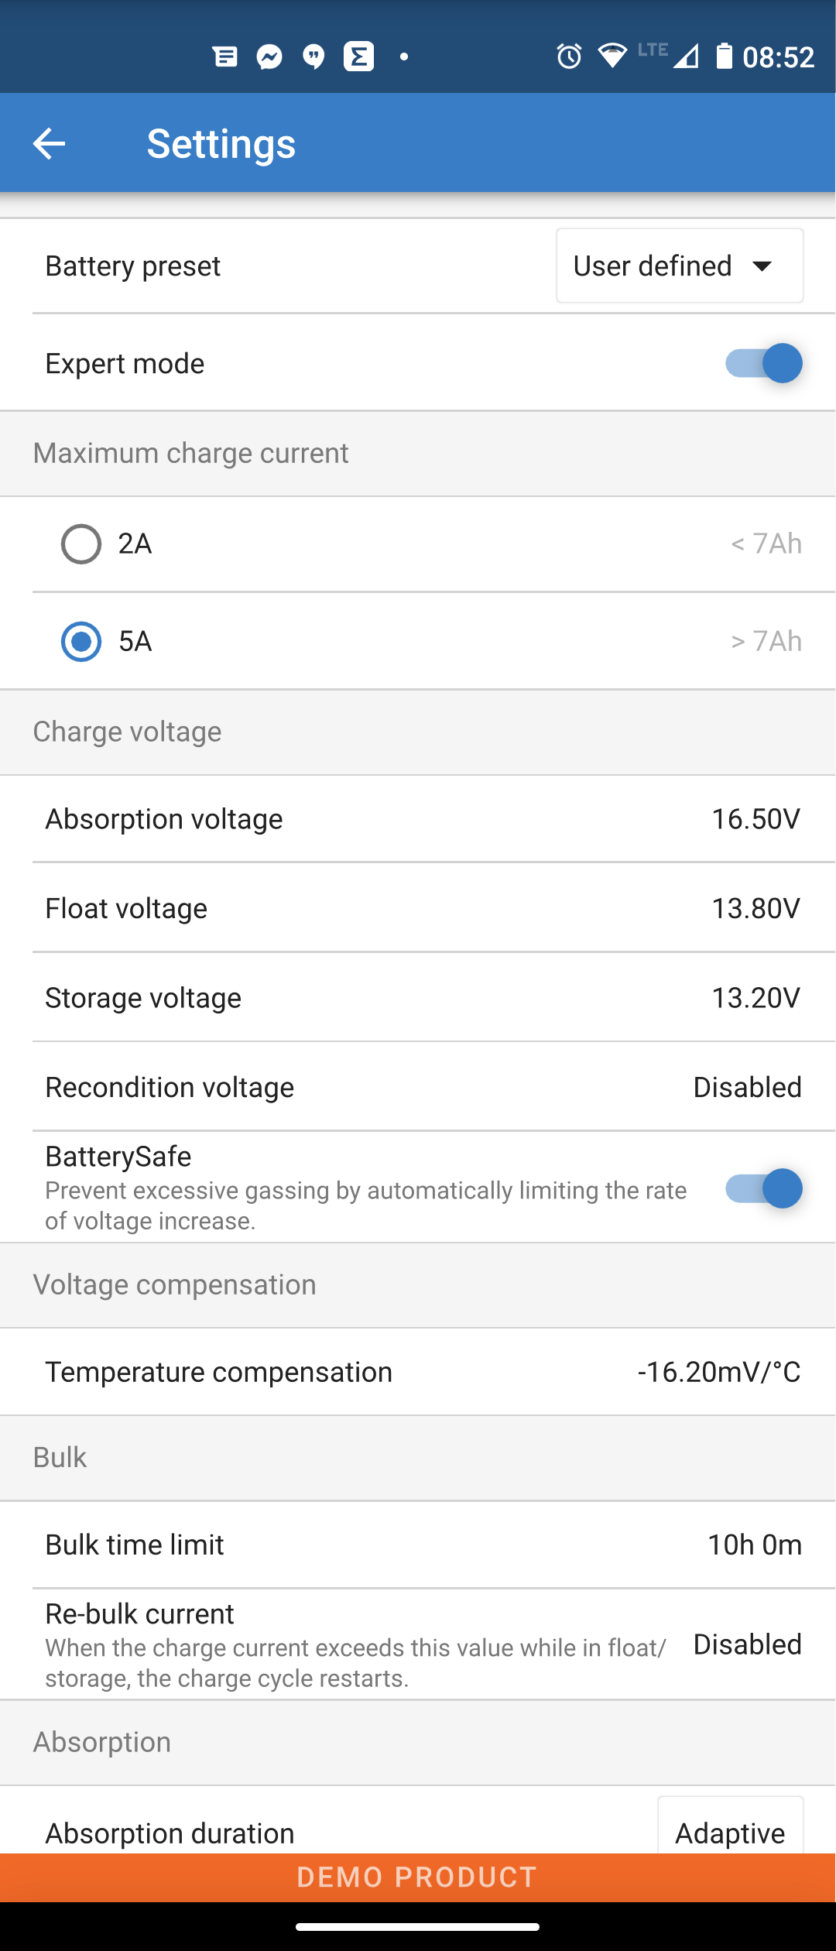Disable the Expert mode switch

pyautogui.click(x=763, y=363)
